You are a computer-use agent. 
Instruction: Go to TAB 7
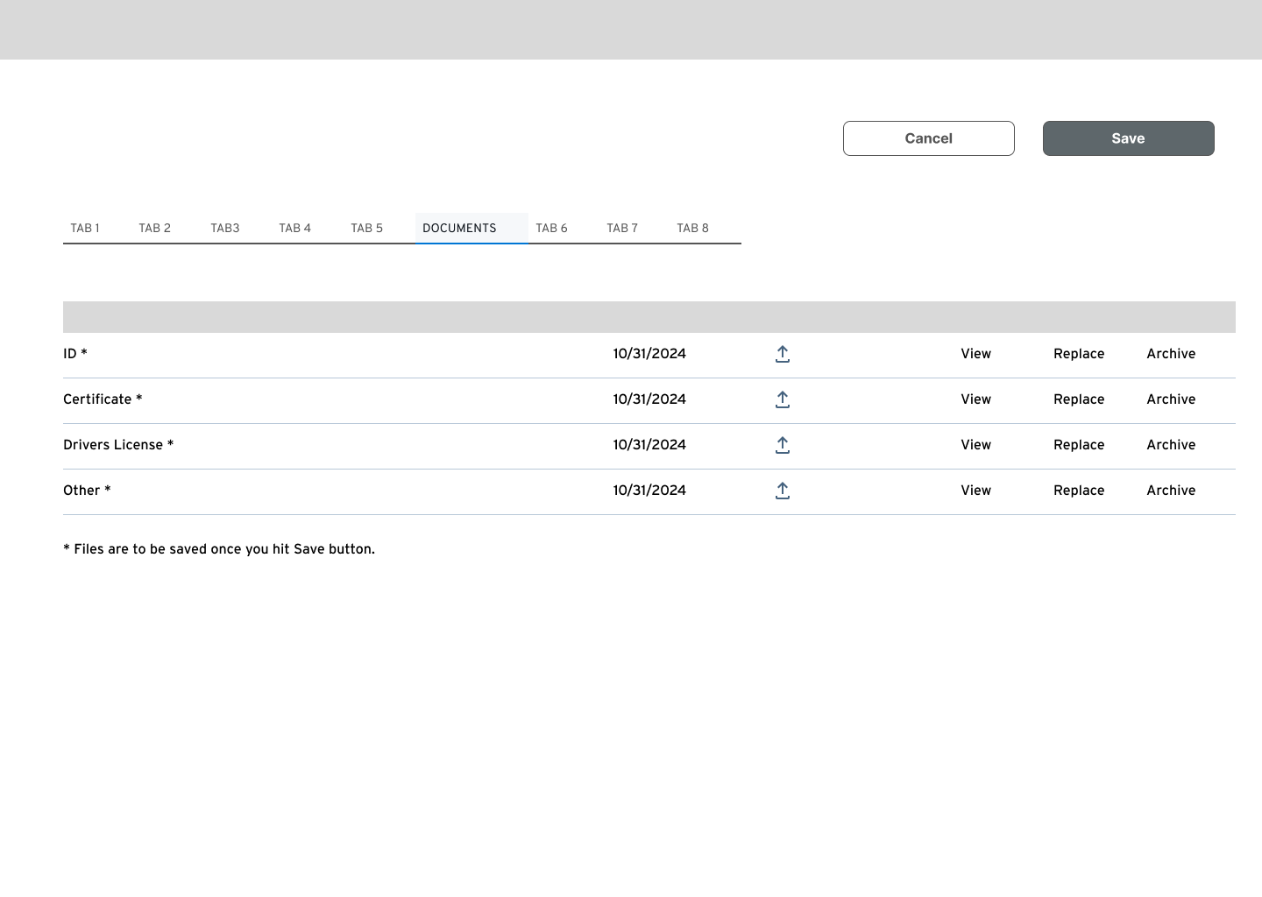tap(622, 228)
